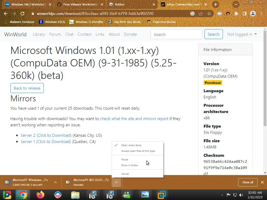Open the Links nav item
267x200 pixels.
(x=100, y=34)
